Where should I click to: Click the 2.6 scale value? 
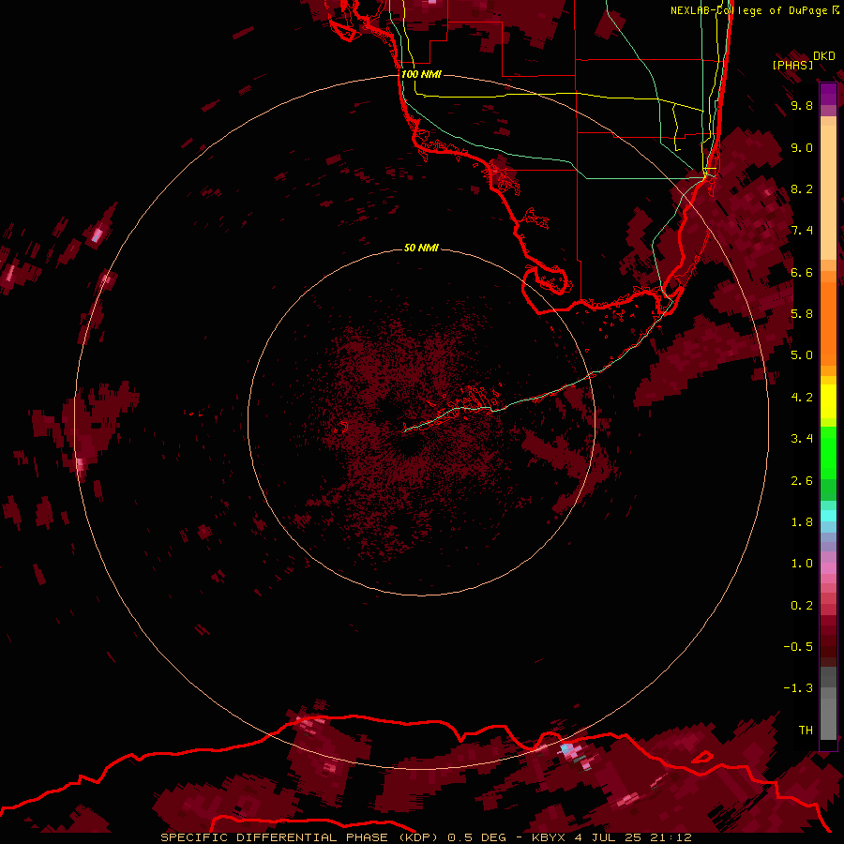point(802,480)
